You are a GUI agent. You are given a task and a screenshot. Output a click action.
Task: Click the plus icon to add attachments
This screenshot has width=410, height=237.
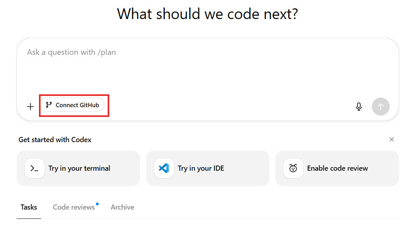point(30,106)
